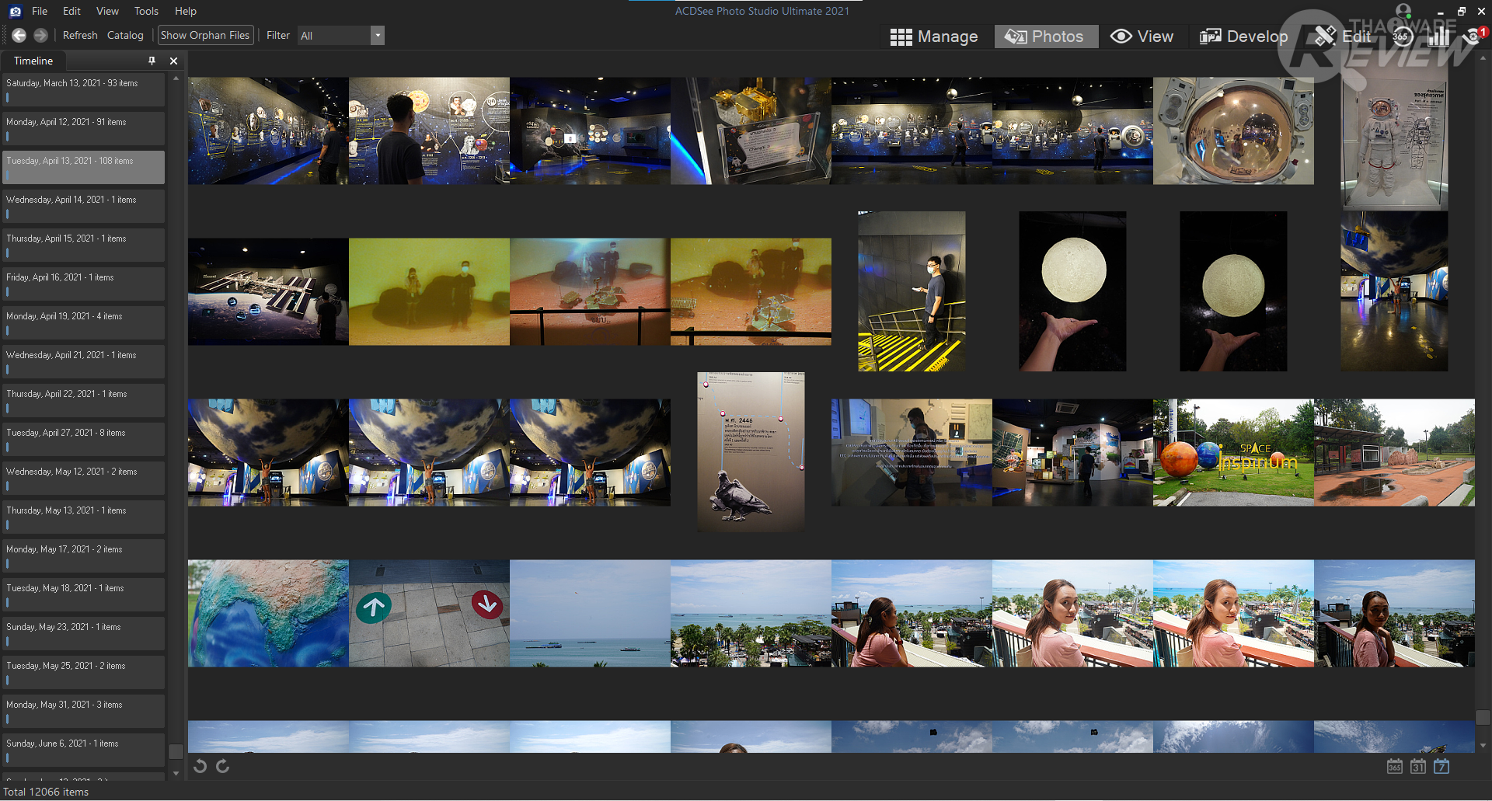Click the ACDSee app logo icon
This screenshot has width=1492, height=801.
point(15,12)
